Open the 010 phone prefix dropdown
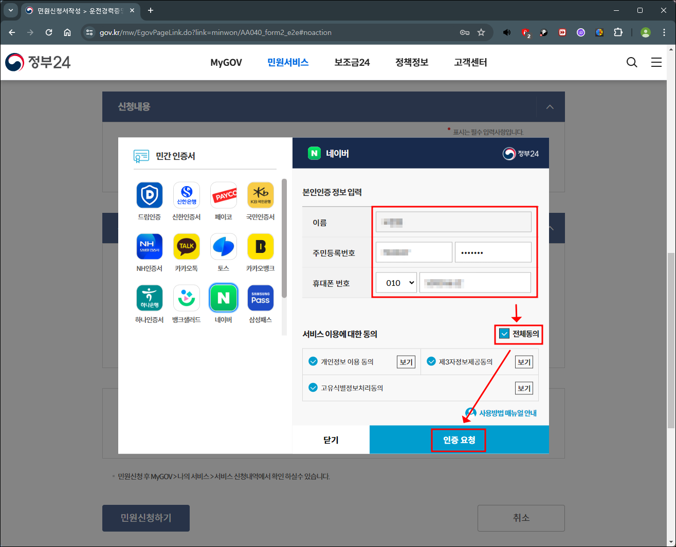 coord(396,283)
